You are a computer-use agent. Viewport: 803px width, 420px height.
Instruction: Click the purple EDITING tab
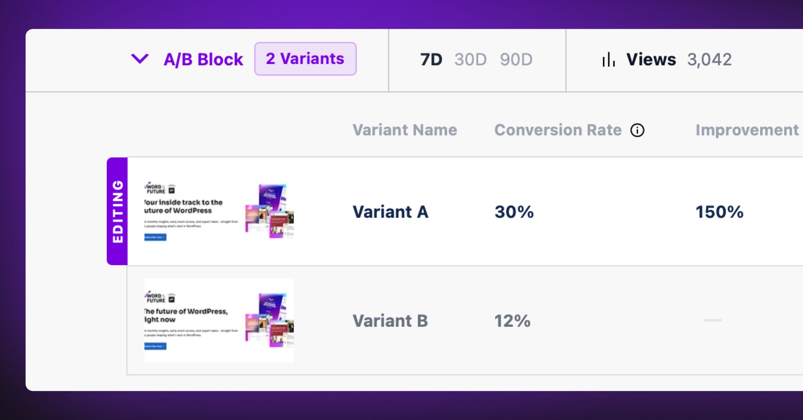(x=117, y=211)
